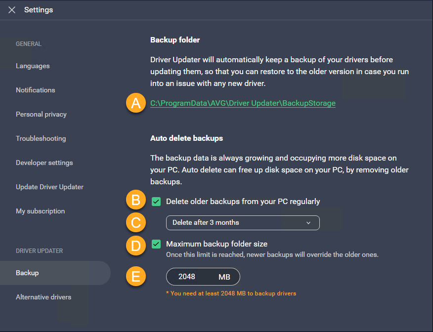Click the orange E marker beside the size field

tap(135, 277)
